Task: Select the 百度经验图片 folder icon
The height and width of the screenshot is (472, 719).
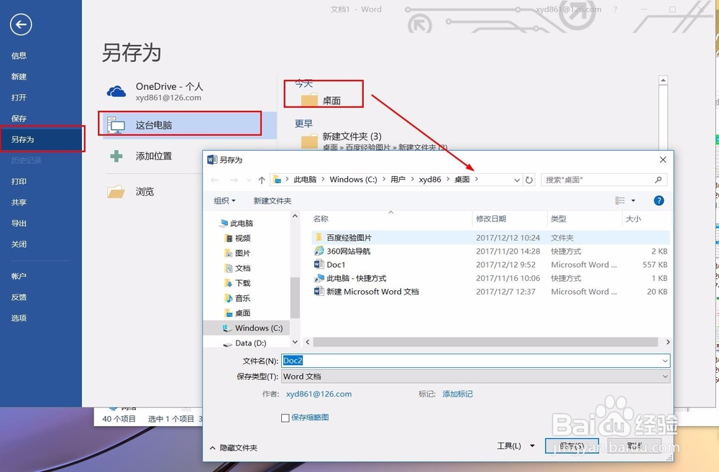Action: tap(319, 237)
